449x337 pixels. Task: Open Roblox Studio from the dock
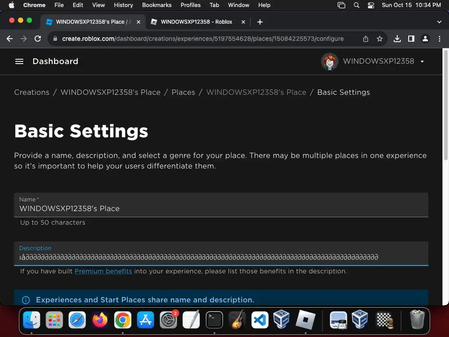[305, 320]
